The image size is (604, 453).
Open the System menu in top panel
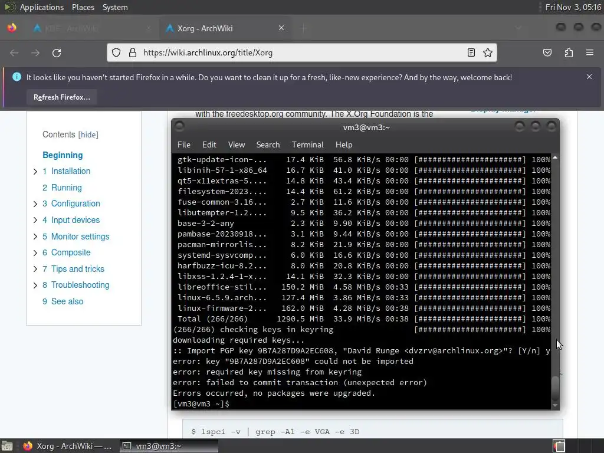tap(115, 7)
